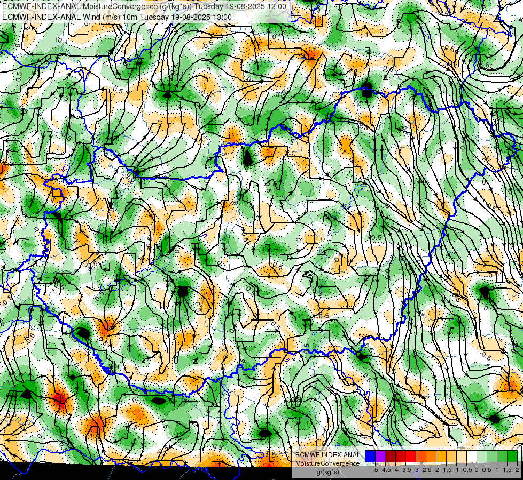Select legend swatch between -2.5 and -2

pyautogui.click(x=431, y=457)
